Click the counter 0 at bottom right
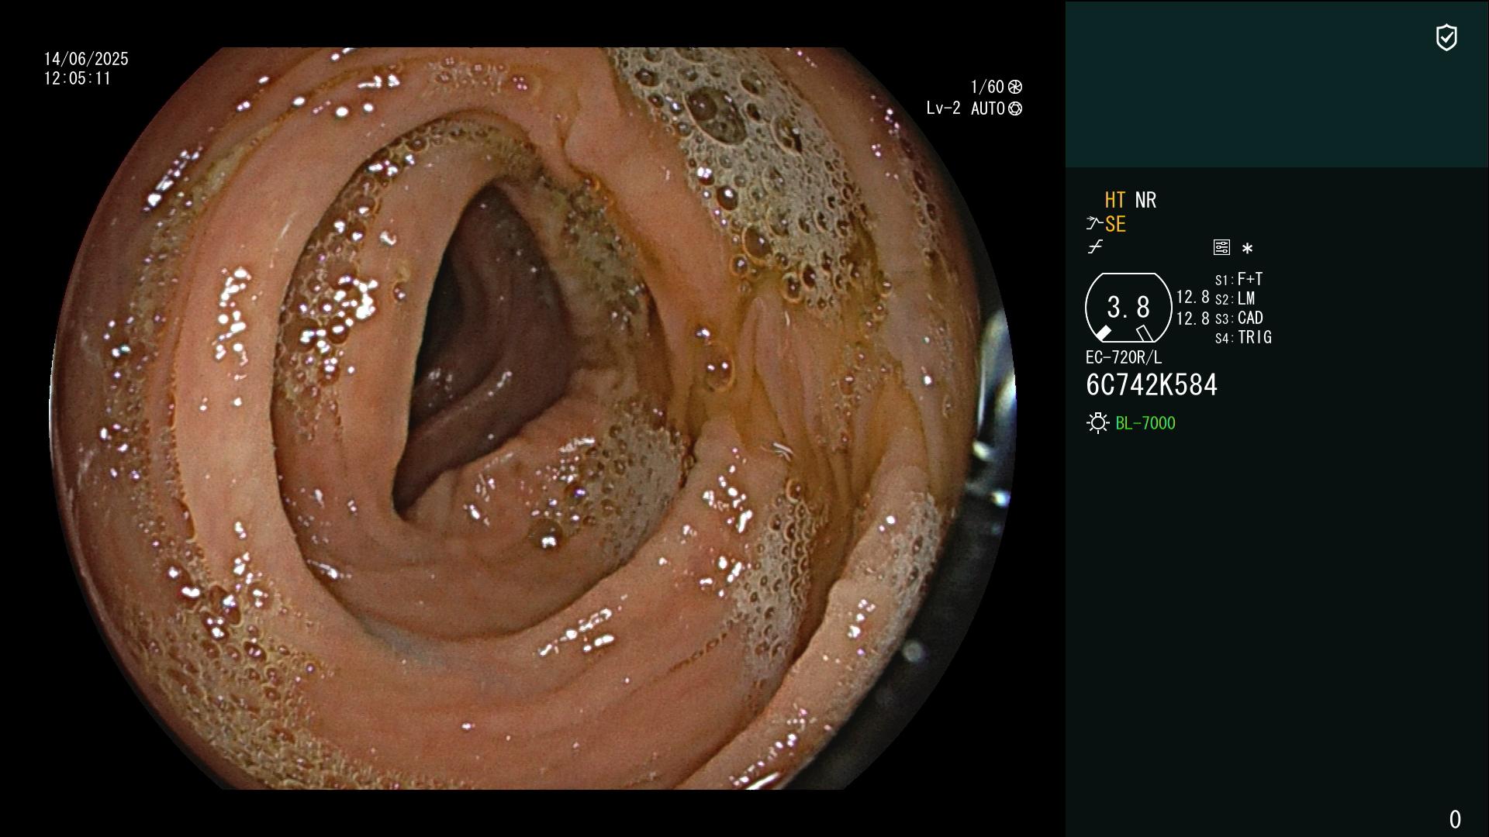The width and height of the screenshot is (1489, 837). click(1455, 819)
